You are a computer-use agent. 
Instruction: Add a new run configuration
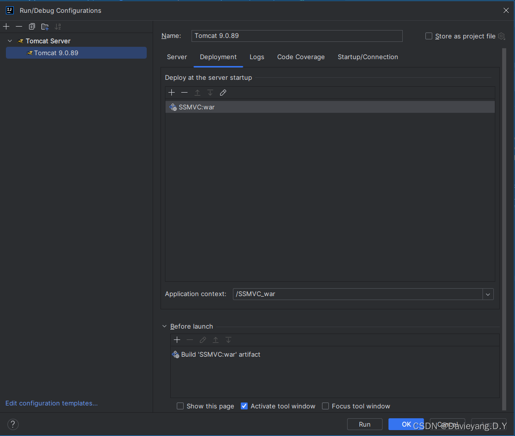[x=6, y=26]
